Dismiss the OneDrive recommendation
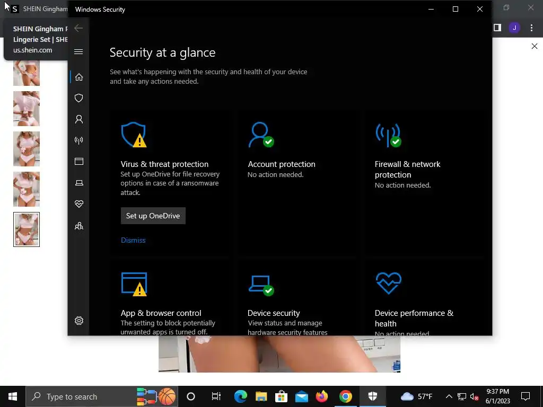 point(133,240)
